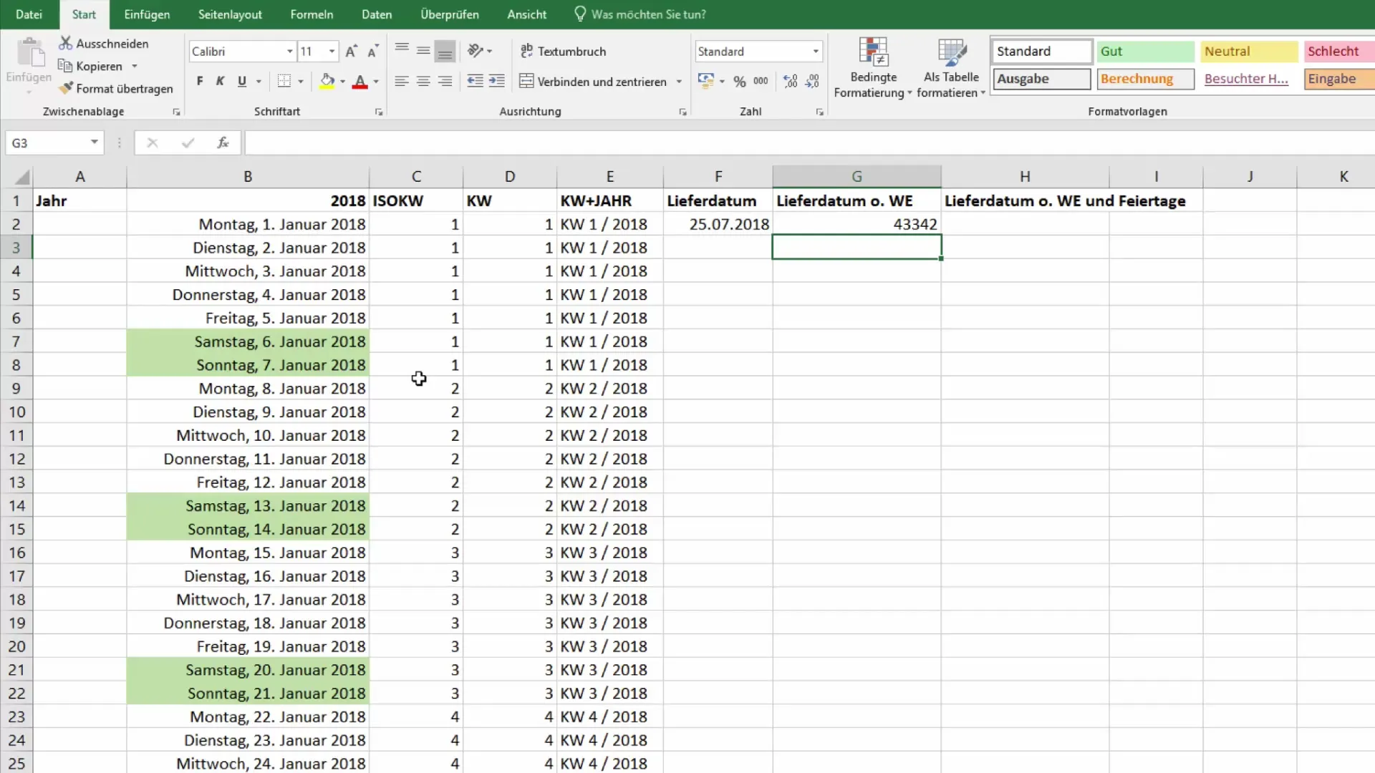The width and height of the screenshot is (1375, 773).
Task: Switch to the Einfügen tab
Action: click(147, 14)
